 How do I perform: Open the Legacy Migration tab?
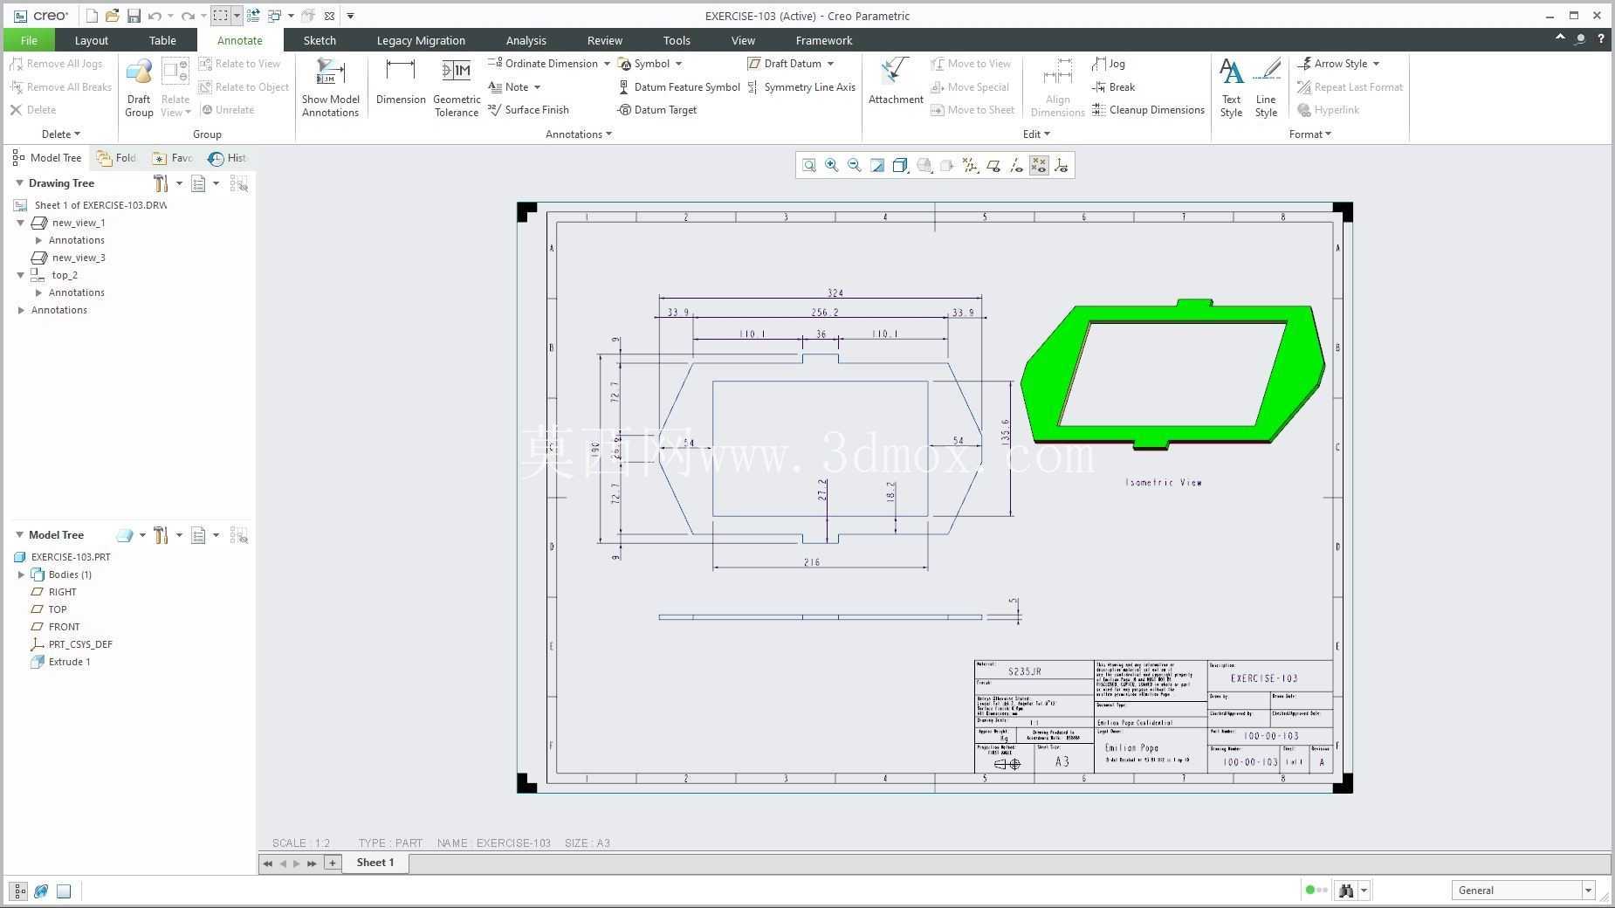(421, 40)
